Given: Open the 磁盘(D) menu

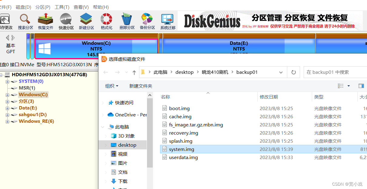Looking at the screenshot, I should (x=23, y=7).
